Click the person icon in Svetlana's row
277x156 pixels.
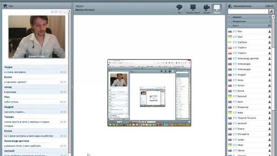point(269,42)
